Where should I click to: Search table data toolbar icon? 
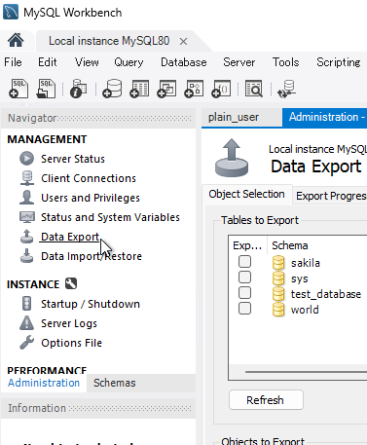[254, 89]
